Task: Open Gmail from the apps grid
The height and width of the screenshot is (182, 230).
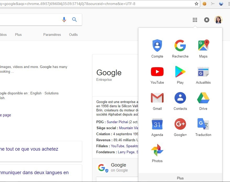Action: (157, 98)
